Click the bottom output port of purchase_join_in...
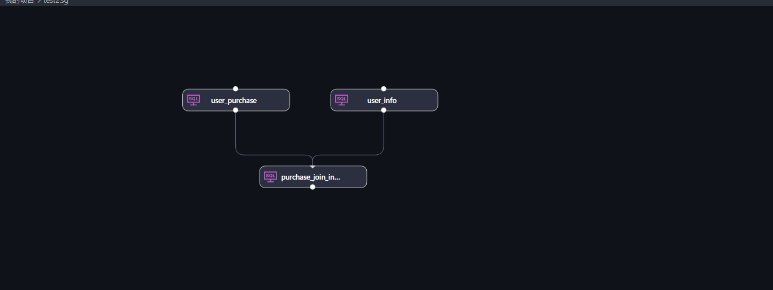Viewport: 773px width, 290px height. [x=313, y=187]
